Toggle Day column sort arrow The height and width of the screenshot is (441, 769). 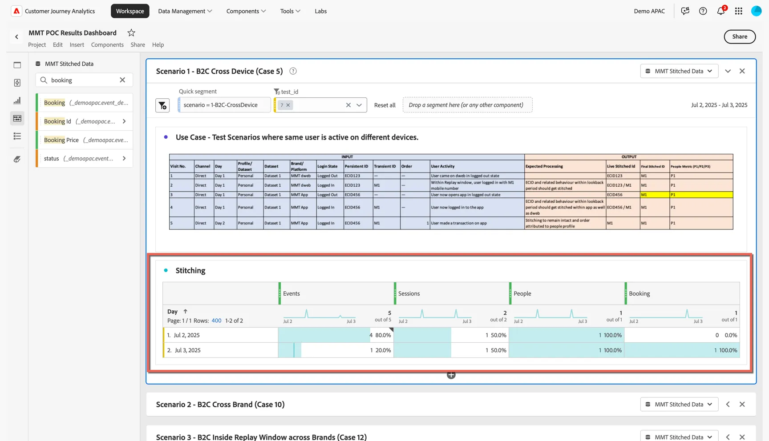coord(186,312)
